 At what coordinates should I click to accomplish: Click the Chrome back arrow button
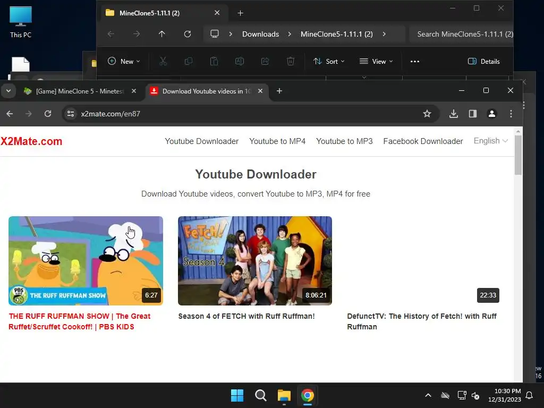coord(10,114)
